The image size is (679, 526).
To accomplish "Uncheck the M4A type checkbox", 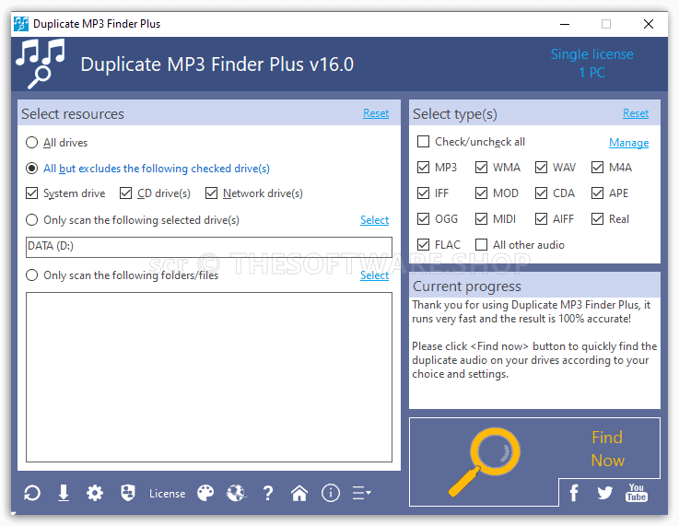I will pos(597,167).
